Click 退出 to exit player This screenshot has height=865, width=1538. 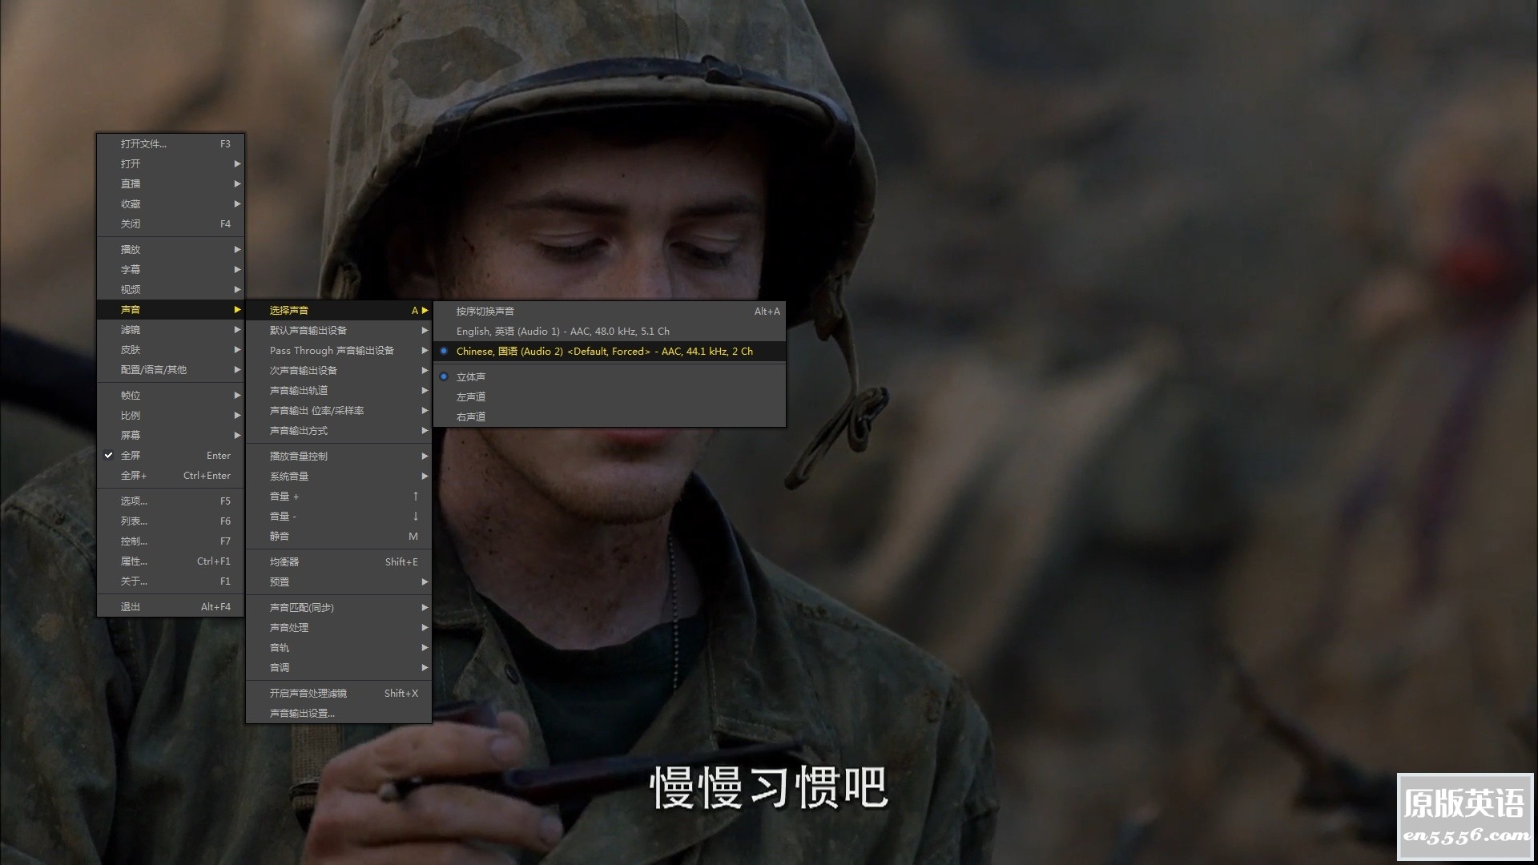[x=171, y=606]
